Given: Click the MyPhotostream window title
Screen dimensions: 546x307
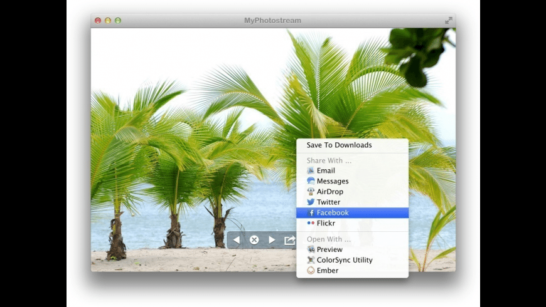Looking at the screenshot, I should 272,21.
